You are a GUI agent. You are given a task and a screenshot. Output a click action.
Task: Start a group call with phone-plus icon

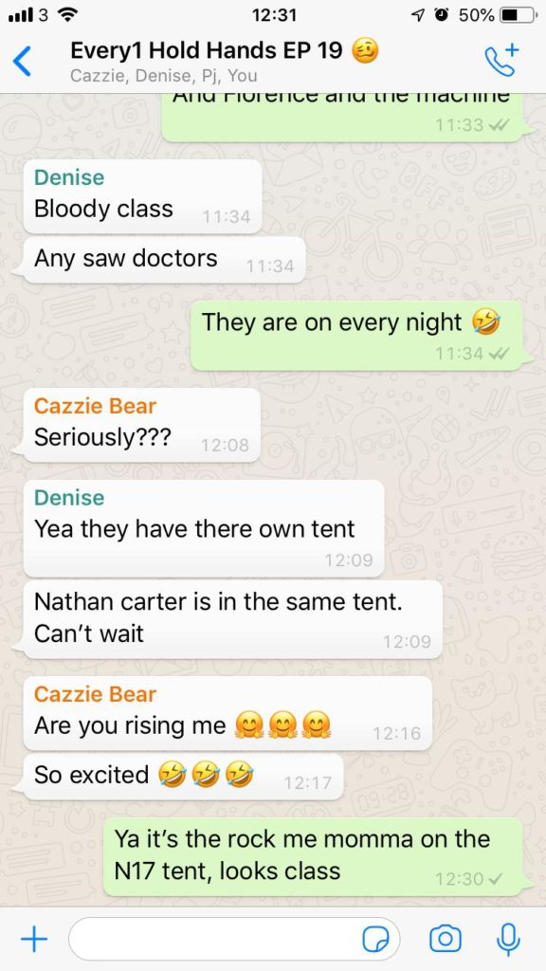[501, 60]
